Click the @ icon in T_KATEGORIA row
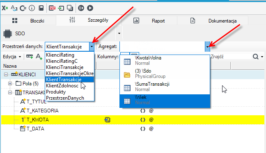 (151, 111)
